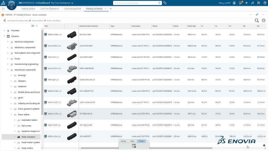The width and height of the screenshot is (268, 151).
Task: Select gears tree item
Action: (20, 98)
